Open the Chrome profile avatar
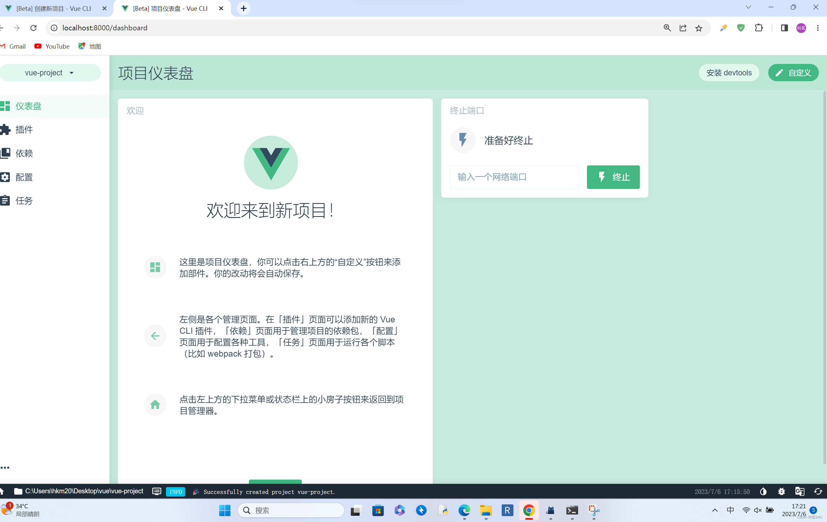Image resolution: width=827 pixels, height=522 pixels. (x=801, y=28)
